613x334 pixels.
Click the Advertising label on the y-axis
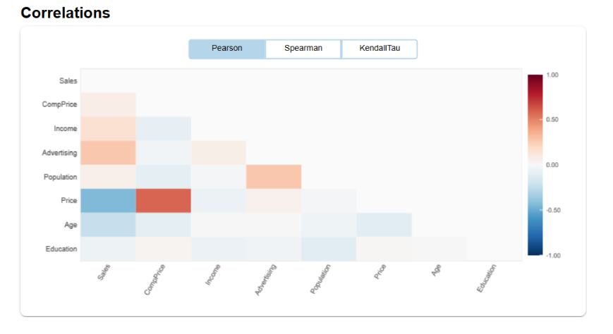(x=60, y=153)
